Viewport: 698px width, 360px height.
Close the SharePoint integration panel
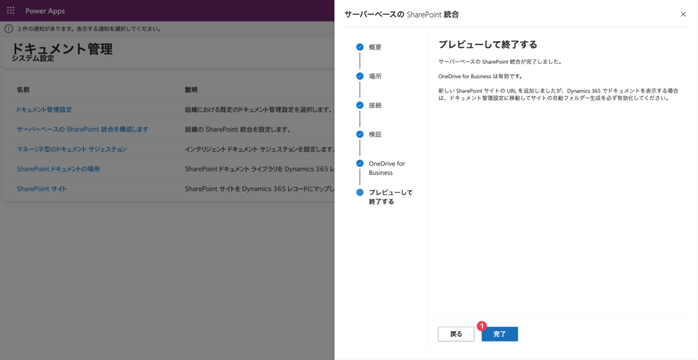tap(683, 14)
